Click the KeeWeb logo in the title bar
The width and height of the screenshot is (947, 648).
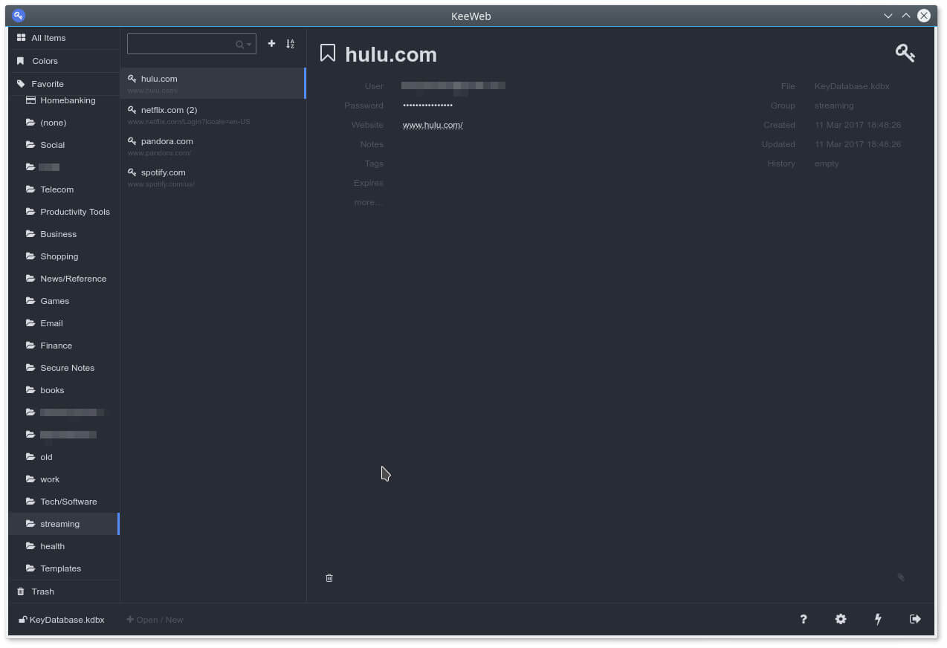[19, 16]
